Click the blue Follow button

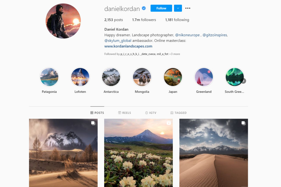coord(161,8)
